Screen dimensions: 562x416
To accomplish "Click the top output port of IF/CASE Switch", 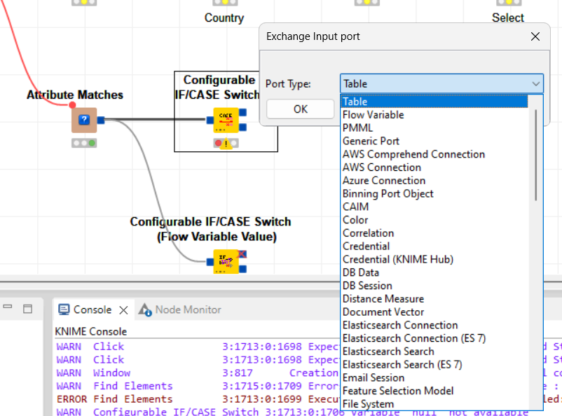I will point(242,113).
